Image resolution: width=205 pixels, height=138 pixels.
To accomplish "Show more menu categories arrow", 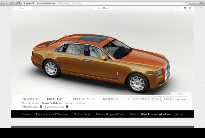I will tap(152, 99).
